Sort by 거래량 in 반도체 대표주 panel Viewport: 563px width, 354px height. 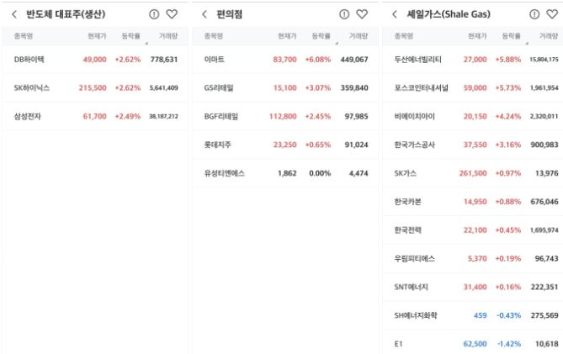coord(168,36)
